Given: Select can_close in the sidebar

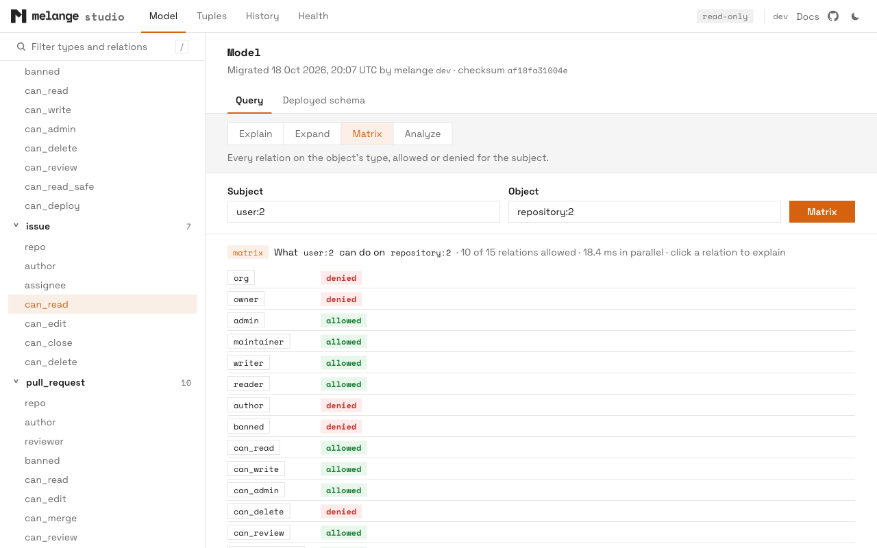Looking at the screenshot, I should point(103,342).
